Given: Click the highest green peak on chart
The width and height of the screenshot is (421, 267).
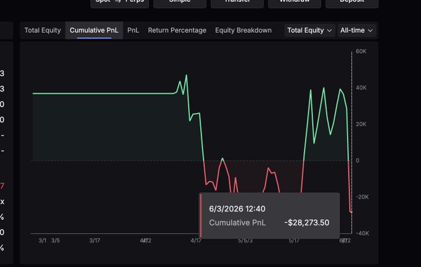Looking at the screenshot, I should [187, 75].
